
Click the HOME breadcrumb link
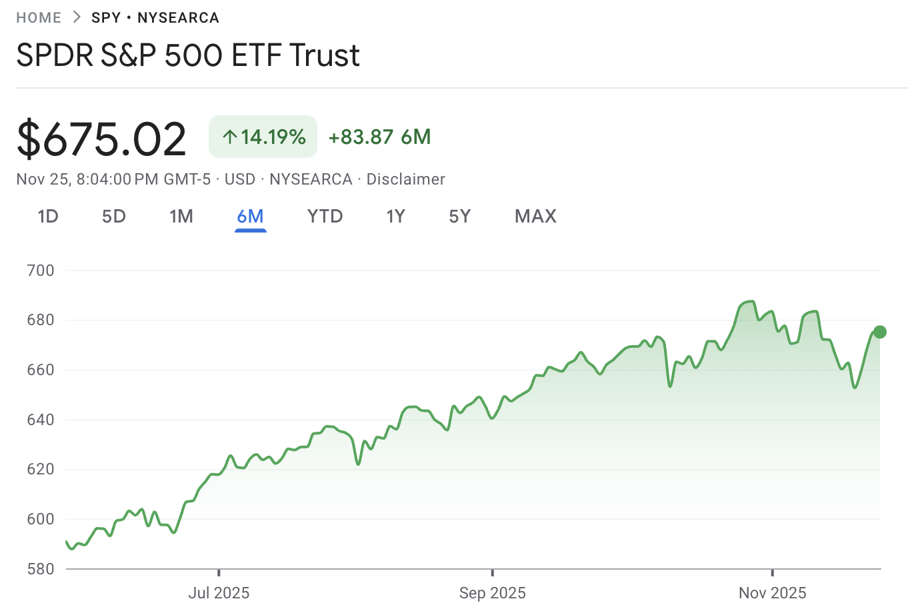[38, 17]
